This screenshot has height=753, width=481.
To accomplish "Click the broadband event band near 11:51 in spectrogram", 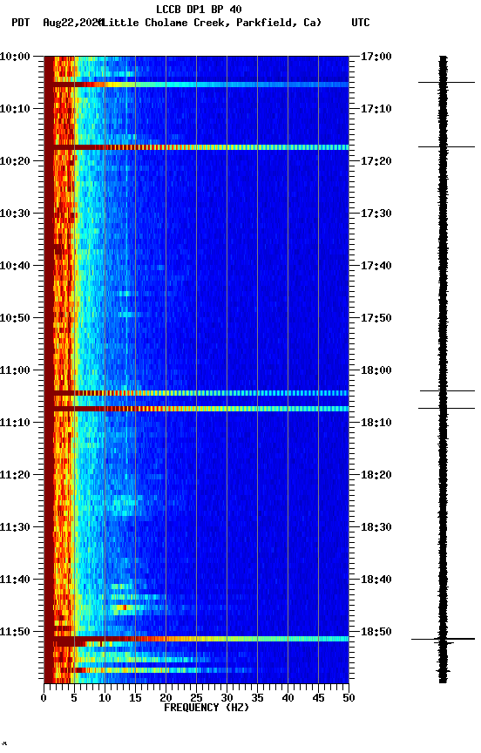I will tap(196, 639).
